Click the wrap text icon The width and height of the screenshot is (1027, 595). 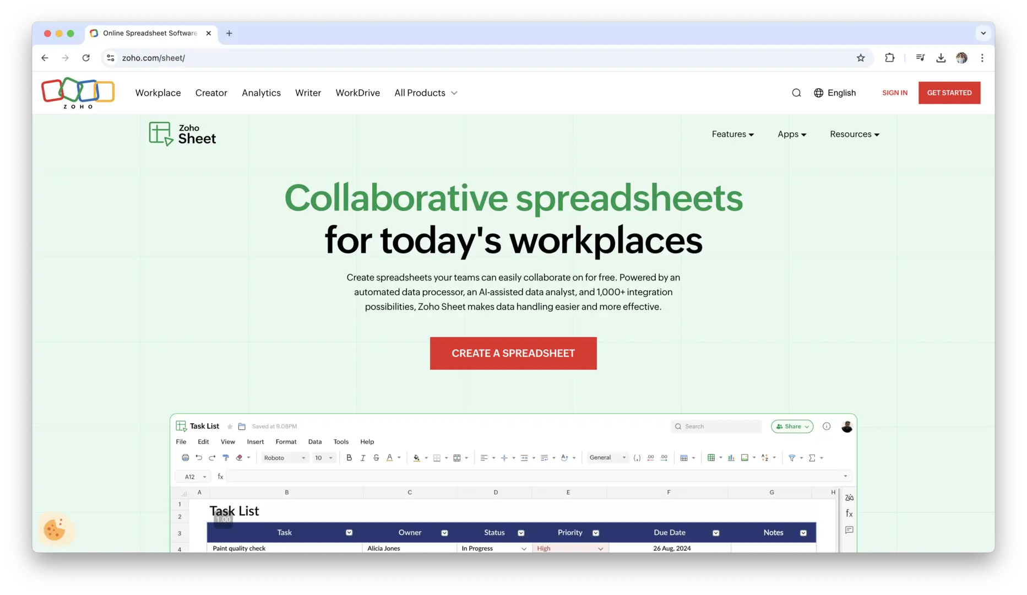[544, 458]
